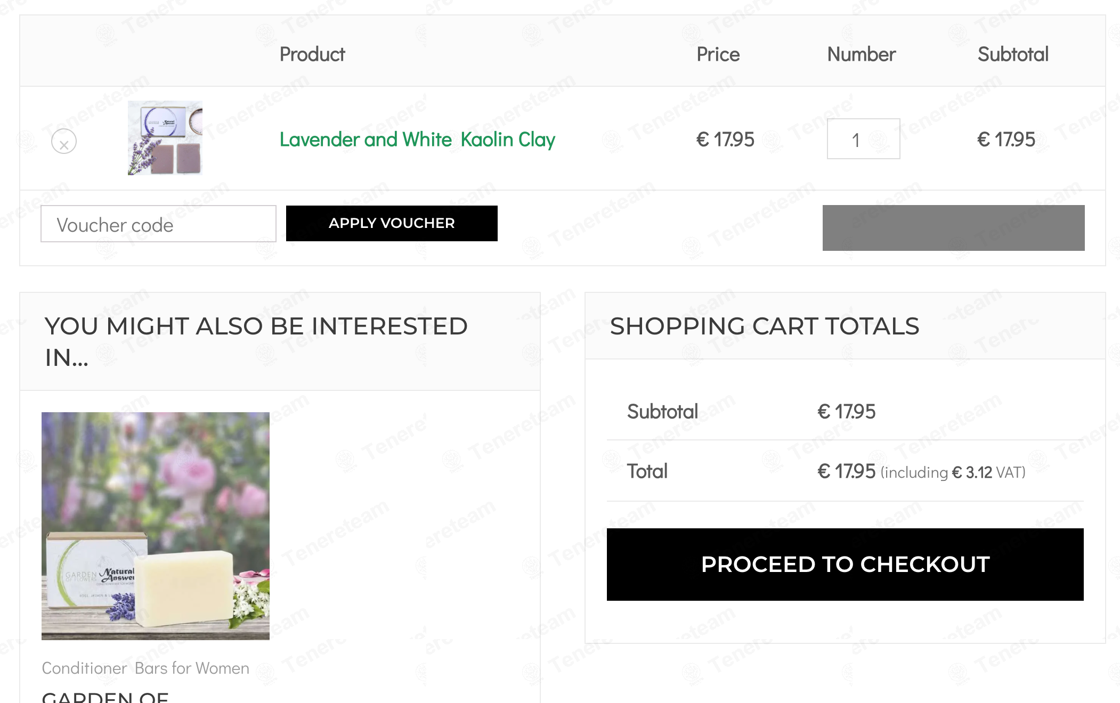Open the Lavender and White Kaolin Clay link
Viewport: 1120px width, 703px height.
click(417, 140)
